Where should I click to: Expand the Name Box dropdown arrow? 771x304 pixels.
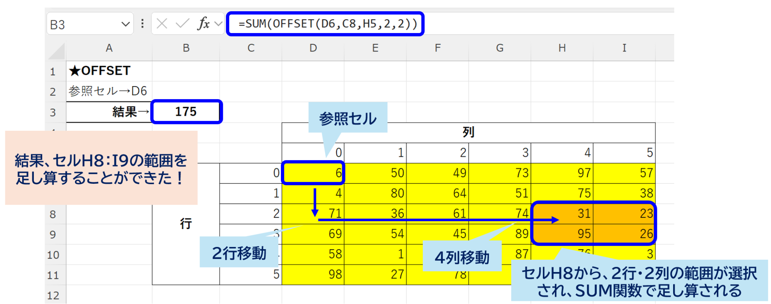[125, 24]
